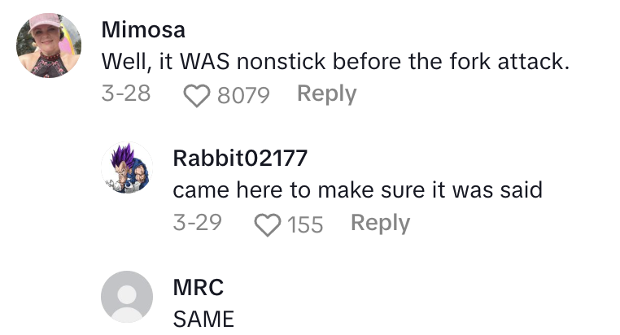Select the 3-29 reply date
This screenshot has width=620, height=335.
point(198,223)
